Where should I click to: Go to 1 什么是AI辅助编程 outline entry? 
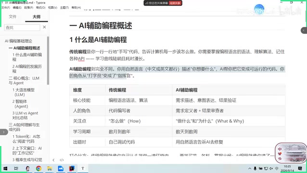pyautogui.click(x=27, y=57)
